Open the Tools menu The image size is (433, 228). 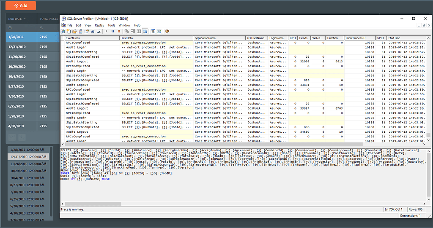point(111,25)
